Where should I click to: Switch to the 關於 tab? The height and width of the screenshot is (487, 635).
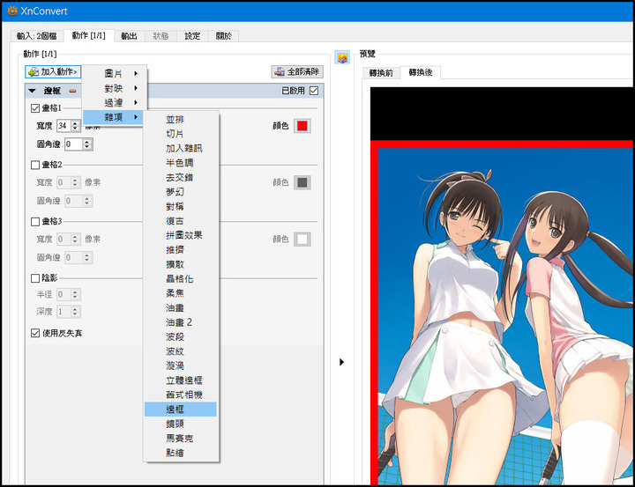(223, 36)
